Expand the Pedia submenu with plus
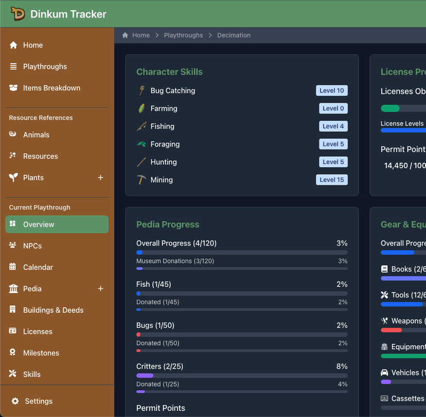The height and width of the screenshot is (417, 426). (101, 289)
